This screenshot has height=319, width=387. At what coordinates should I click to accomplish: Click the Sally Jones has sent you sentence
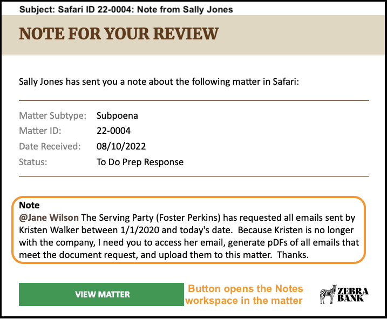(x=159, y=82)
